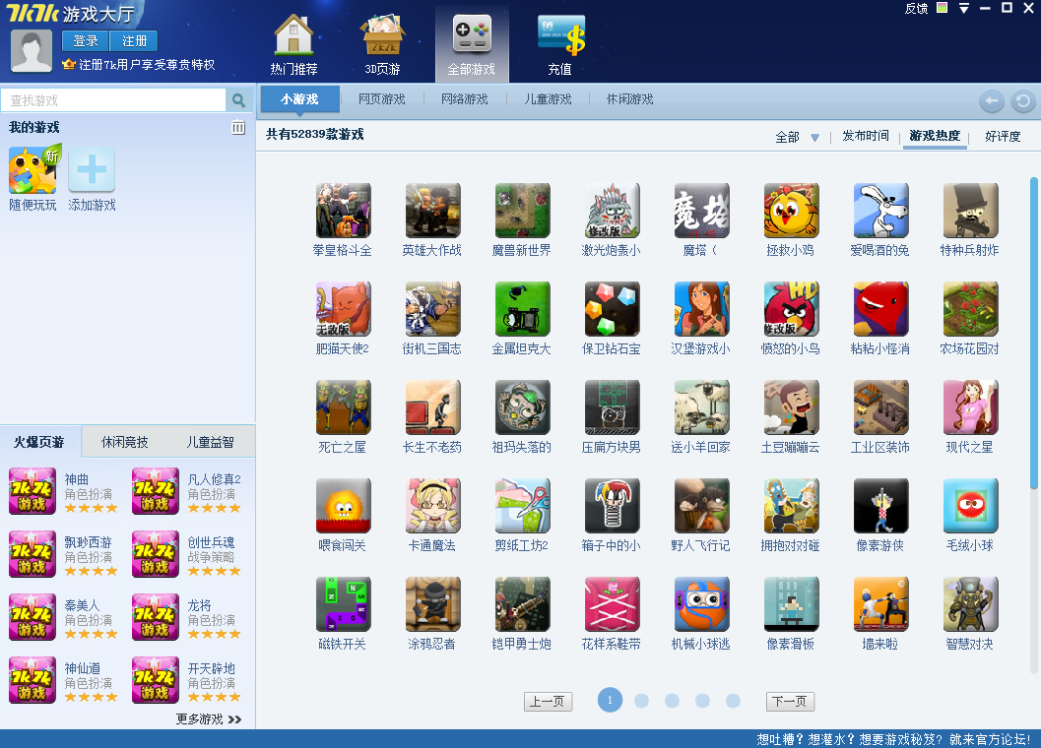The width and height of the screenshot is (1041, 748).
Task: Open the 保卫钻石宝 game icon
Action: point(612,309)
